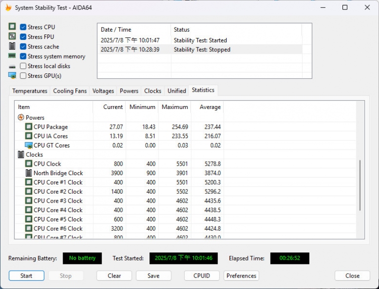Screen dimensions: 379x289
Task: Uncheck the Stress FPU checkbox
Action: click(23, 36)
